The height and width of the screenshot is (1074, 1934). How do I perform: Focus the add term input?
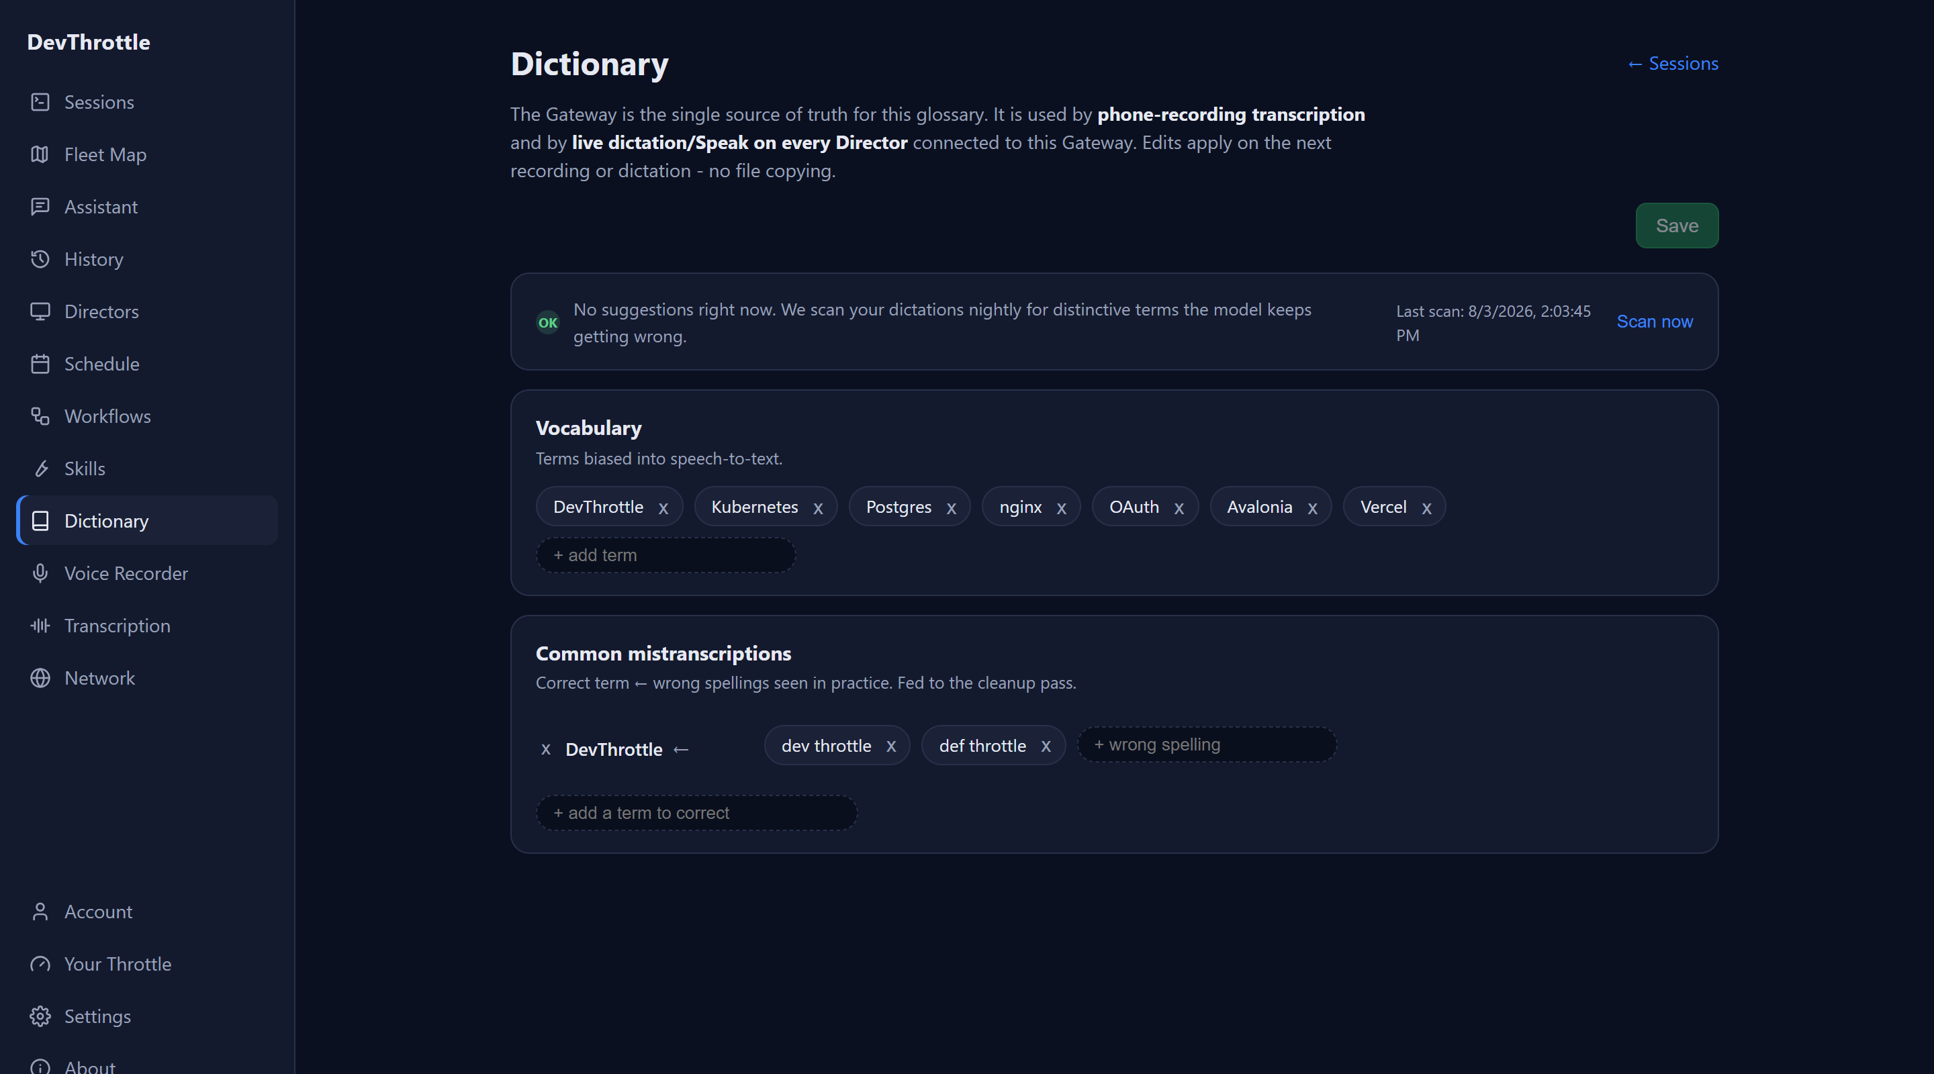[665, 555]
